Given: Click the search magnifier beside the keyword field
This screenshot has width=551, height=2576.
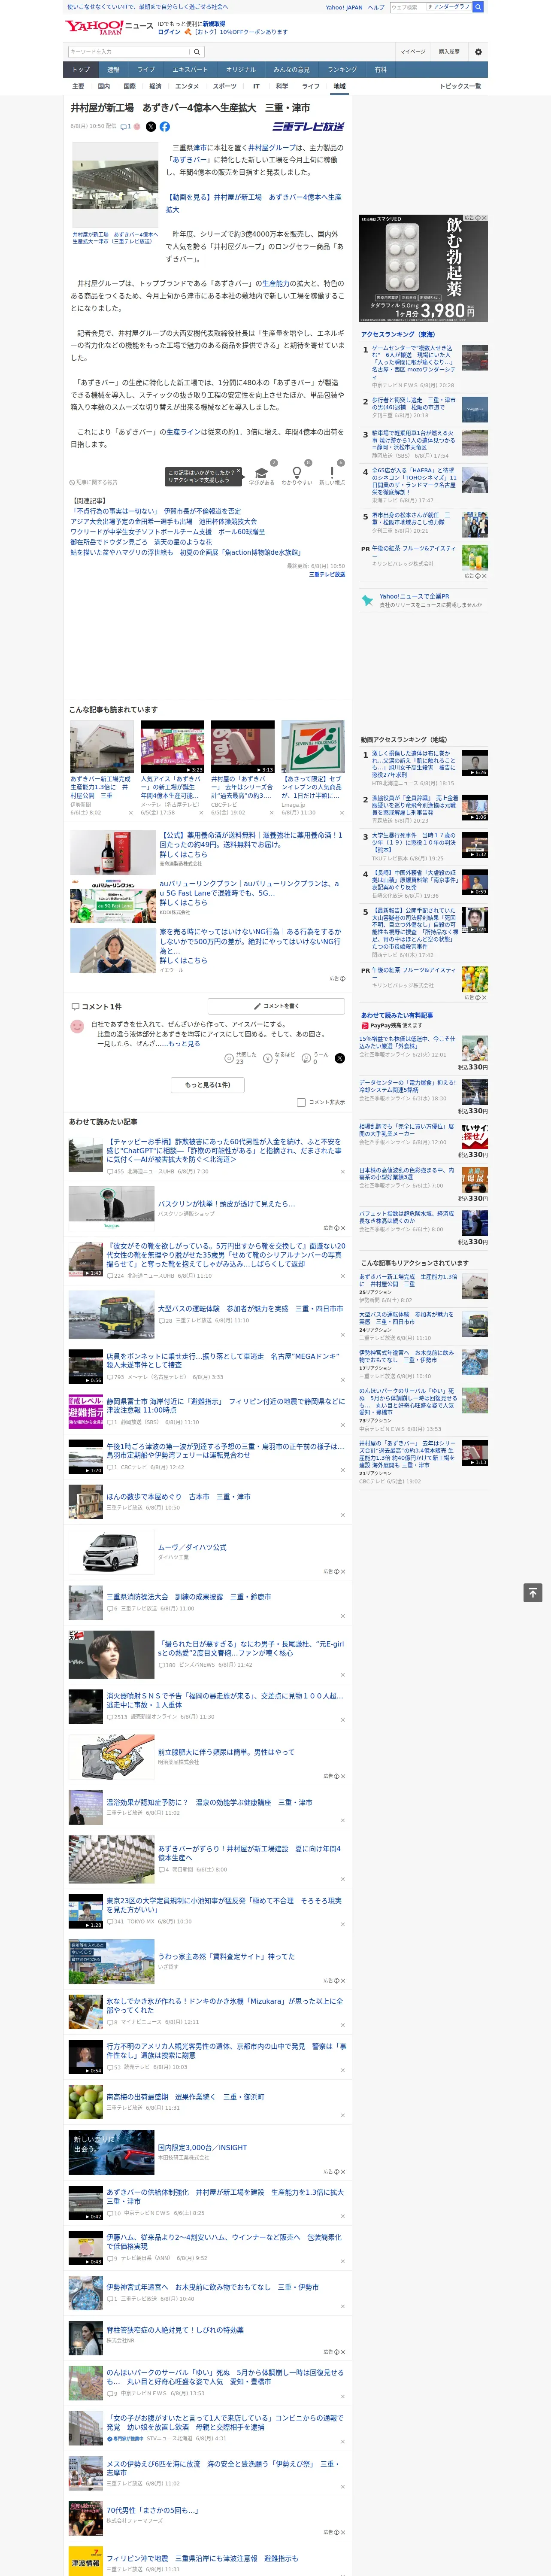Looking at the screenshot, I should (197, 51).
